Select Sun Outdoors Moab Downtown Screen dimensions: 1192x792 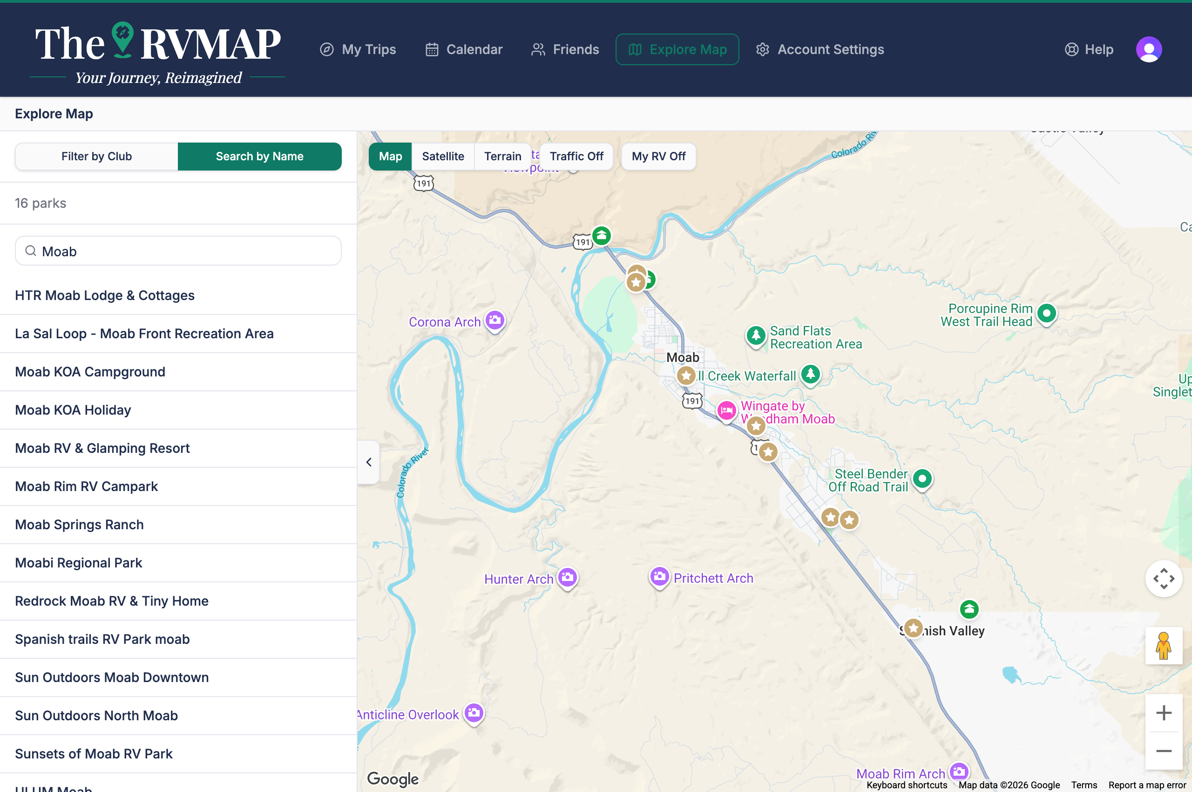tap(178, 678)
